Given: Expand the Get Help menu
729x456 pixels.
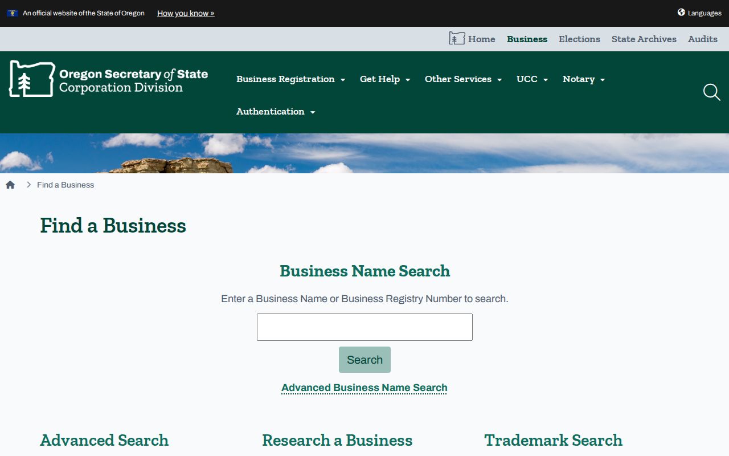Looking at the screenshot, I should (x=385, y=79).
